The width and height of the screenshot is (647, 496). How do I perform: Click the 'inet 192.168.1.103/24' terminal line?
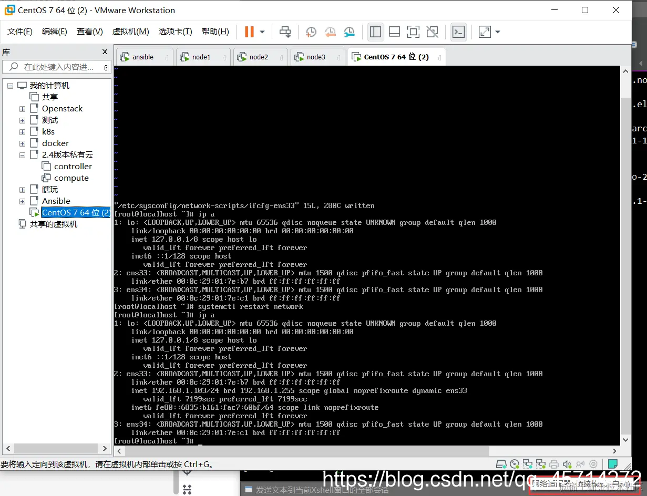click(x=299, y=390)
